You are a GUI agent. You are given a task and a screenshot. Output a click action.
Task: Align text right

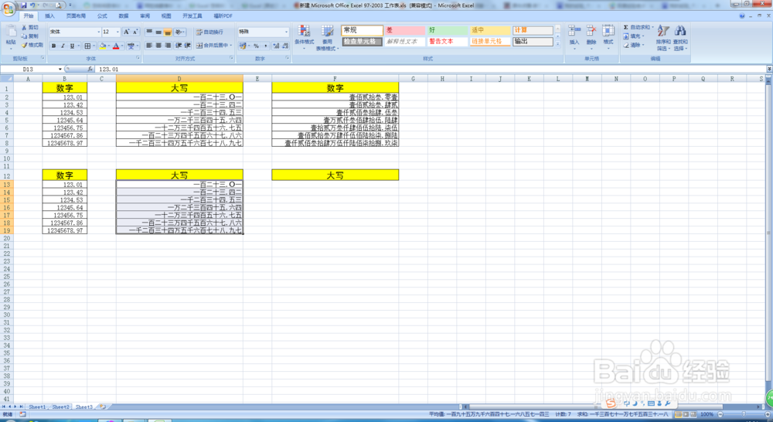(168, 46)
